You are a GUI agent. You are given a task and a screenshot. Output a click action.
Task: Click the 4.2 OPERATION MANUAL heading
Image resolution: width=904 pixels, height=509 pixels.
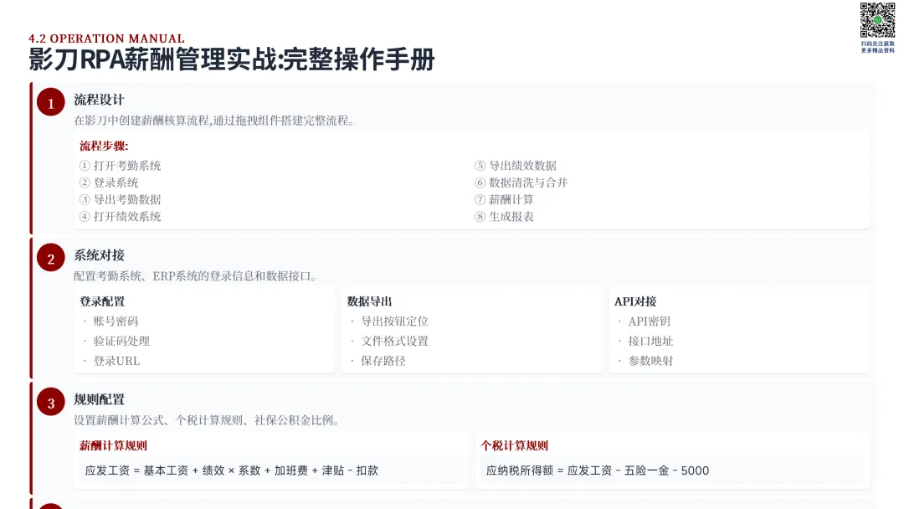click(106, 39)
